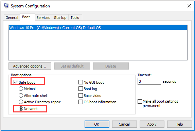Viewport: 195px width, 131px height.
Task: Select the Windows 10 Pro boot entry
Action: (x=98, y=28)
